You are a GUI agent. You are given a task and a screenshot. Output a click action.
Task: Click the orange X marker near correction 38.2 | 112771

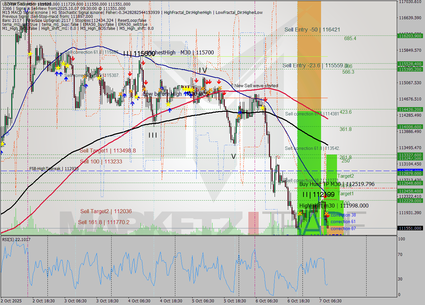click(x=300, y=213)
